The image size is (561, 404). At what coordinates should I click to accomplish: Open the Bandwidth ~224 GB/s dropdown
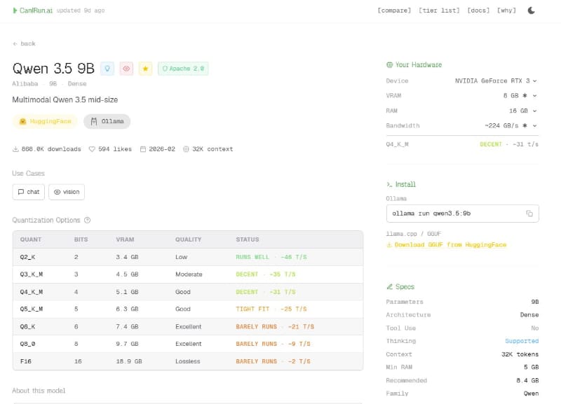coord(511,126)
